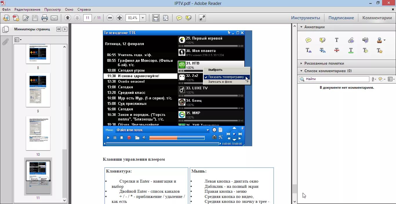Select page 8 thumbnail

[x=38, y=54]
